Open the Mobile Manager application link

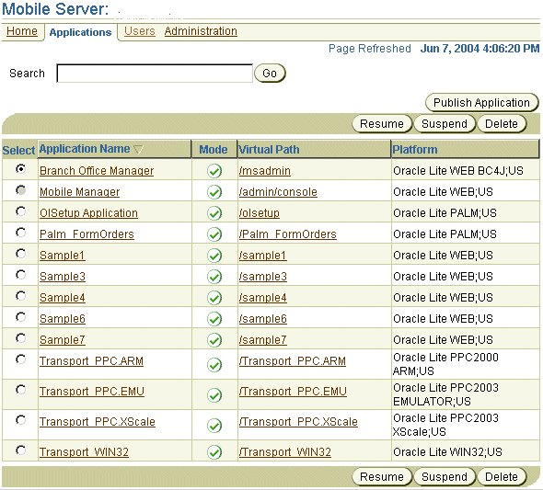(x=80, y=192)
